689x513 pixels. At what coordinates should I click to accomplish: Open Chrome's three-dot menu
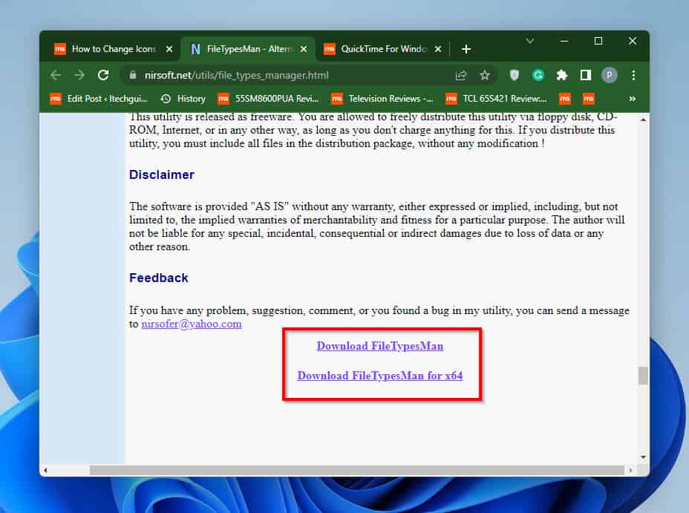coord(633,75)
